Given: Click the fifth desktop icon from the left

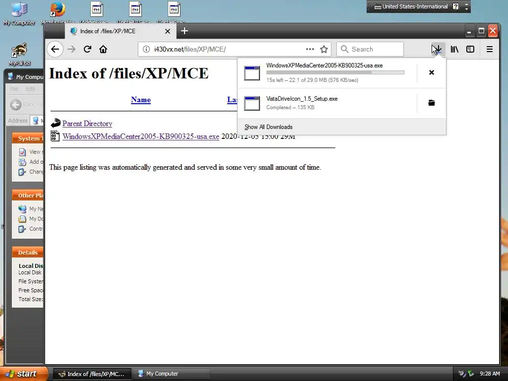Looking at the screenshot, I should (x=174, y=12).
